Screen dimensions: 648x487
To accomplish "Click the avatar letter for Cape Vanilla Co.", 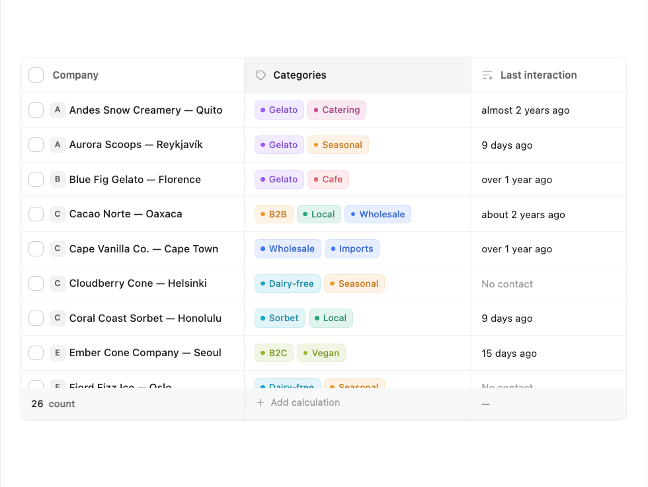I will (58, 248).
